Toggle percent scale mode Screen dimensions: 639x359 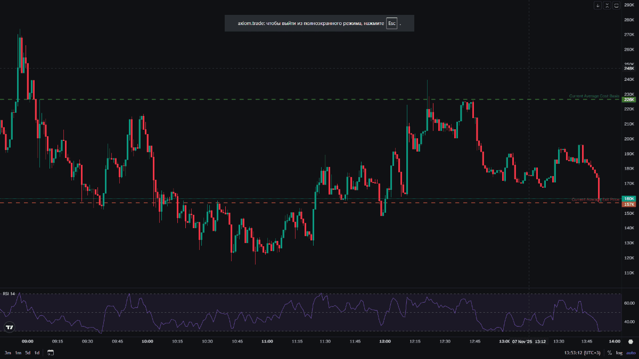coord(609,353)
